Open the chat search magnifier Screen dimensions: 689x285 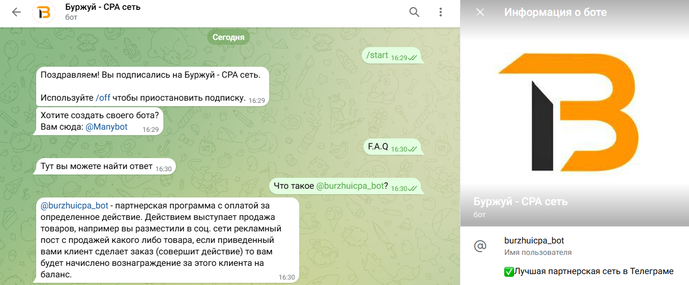(x=414, y=13)
